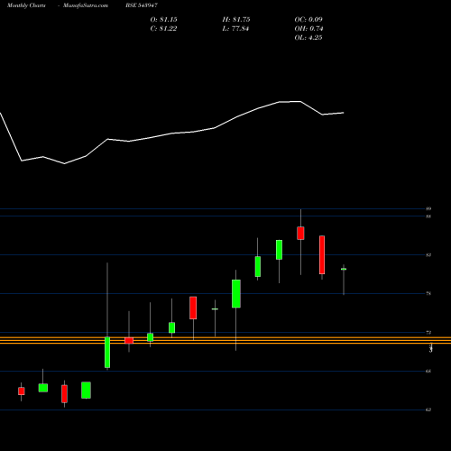The width and height of the screenshot is (451, 451).
Task: Click the 73 price axis label
Action: tap(428, 333)
